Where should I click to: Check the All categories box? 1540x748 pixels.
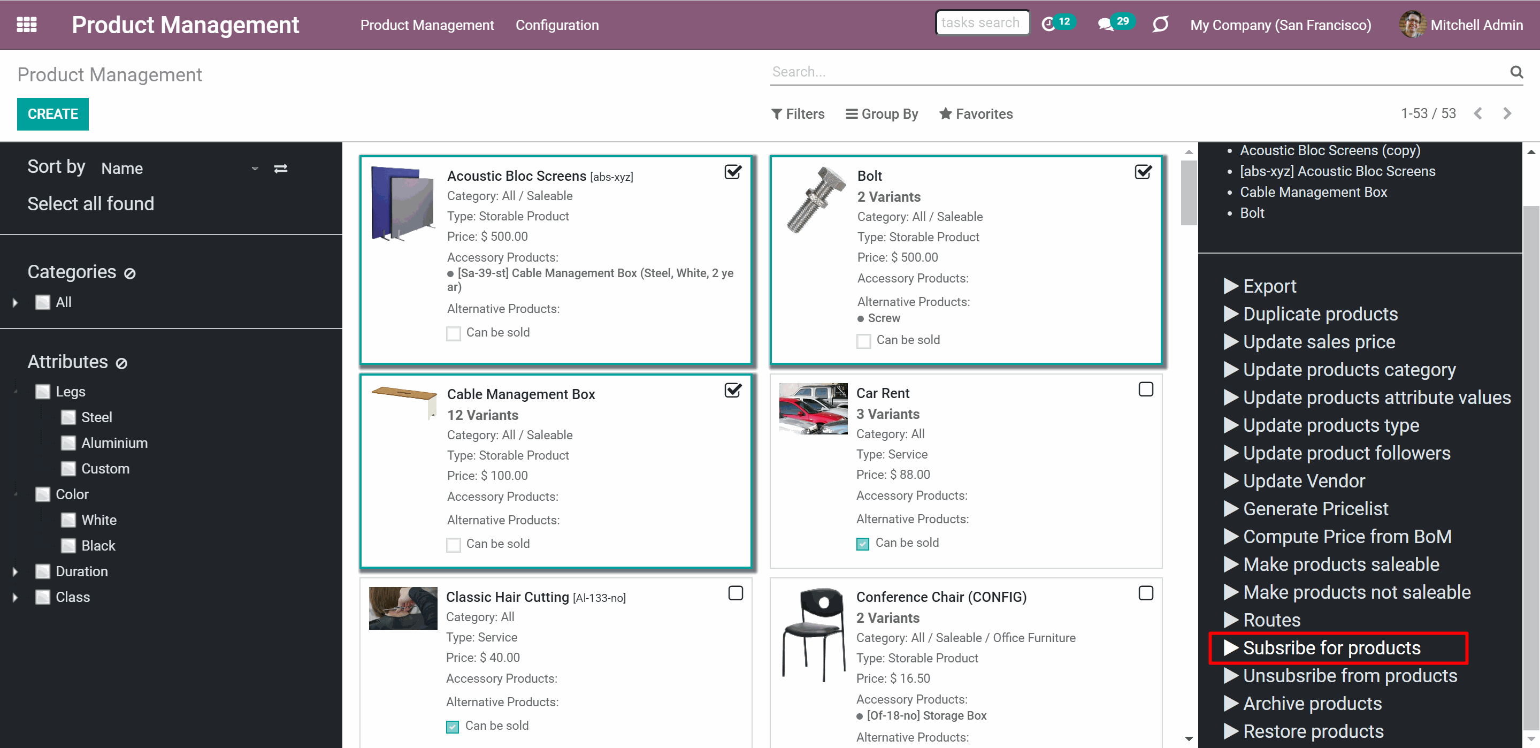click(43, 302)
